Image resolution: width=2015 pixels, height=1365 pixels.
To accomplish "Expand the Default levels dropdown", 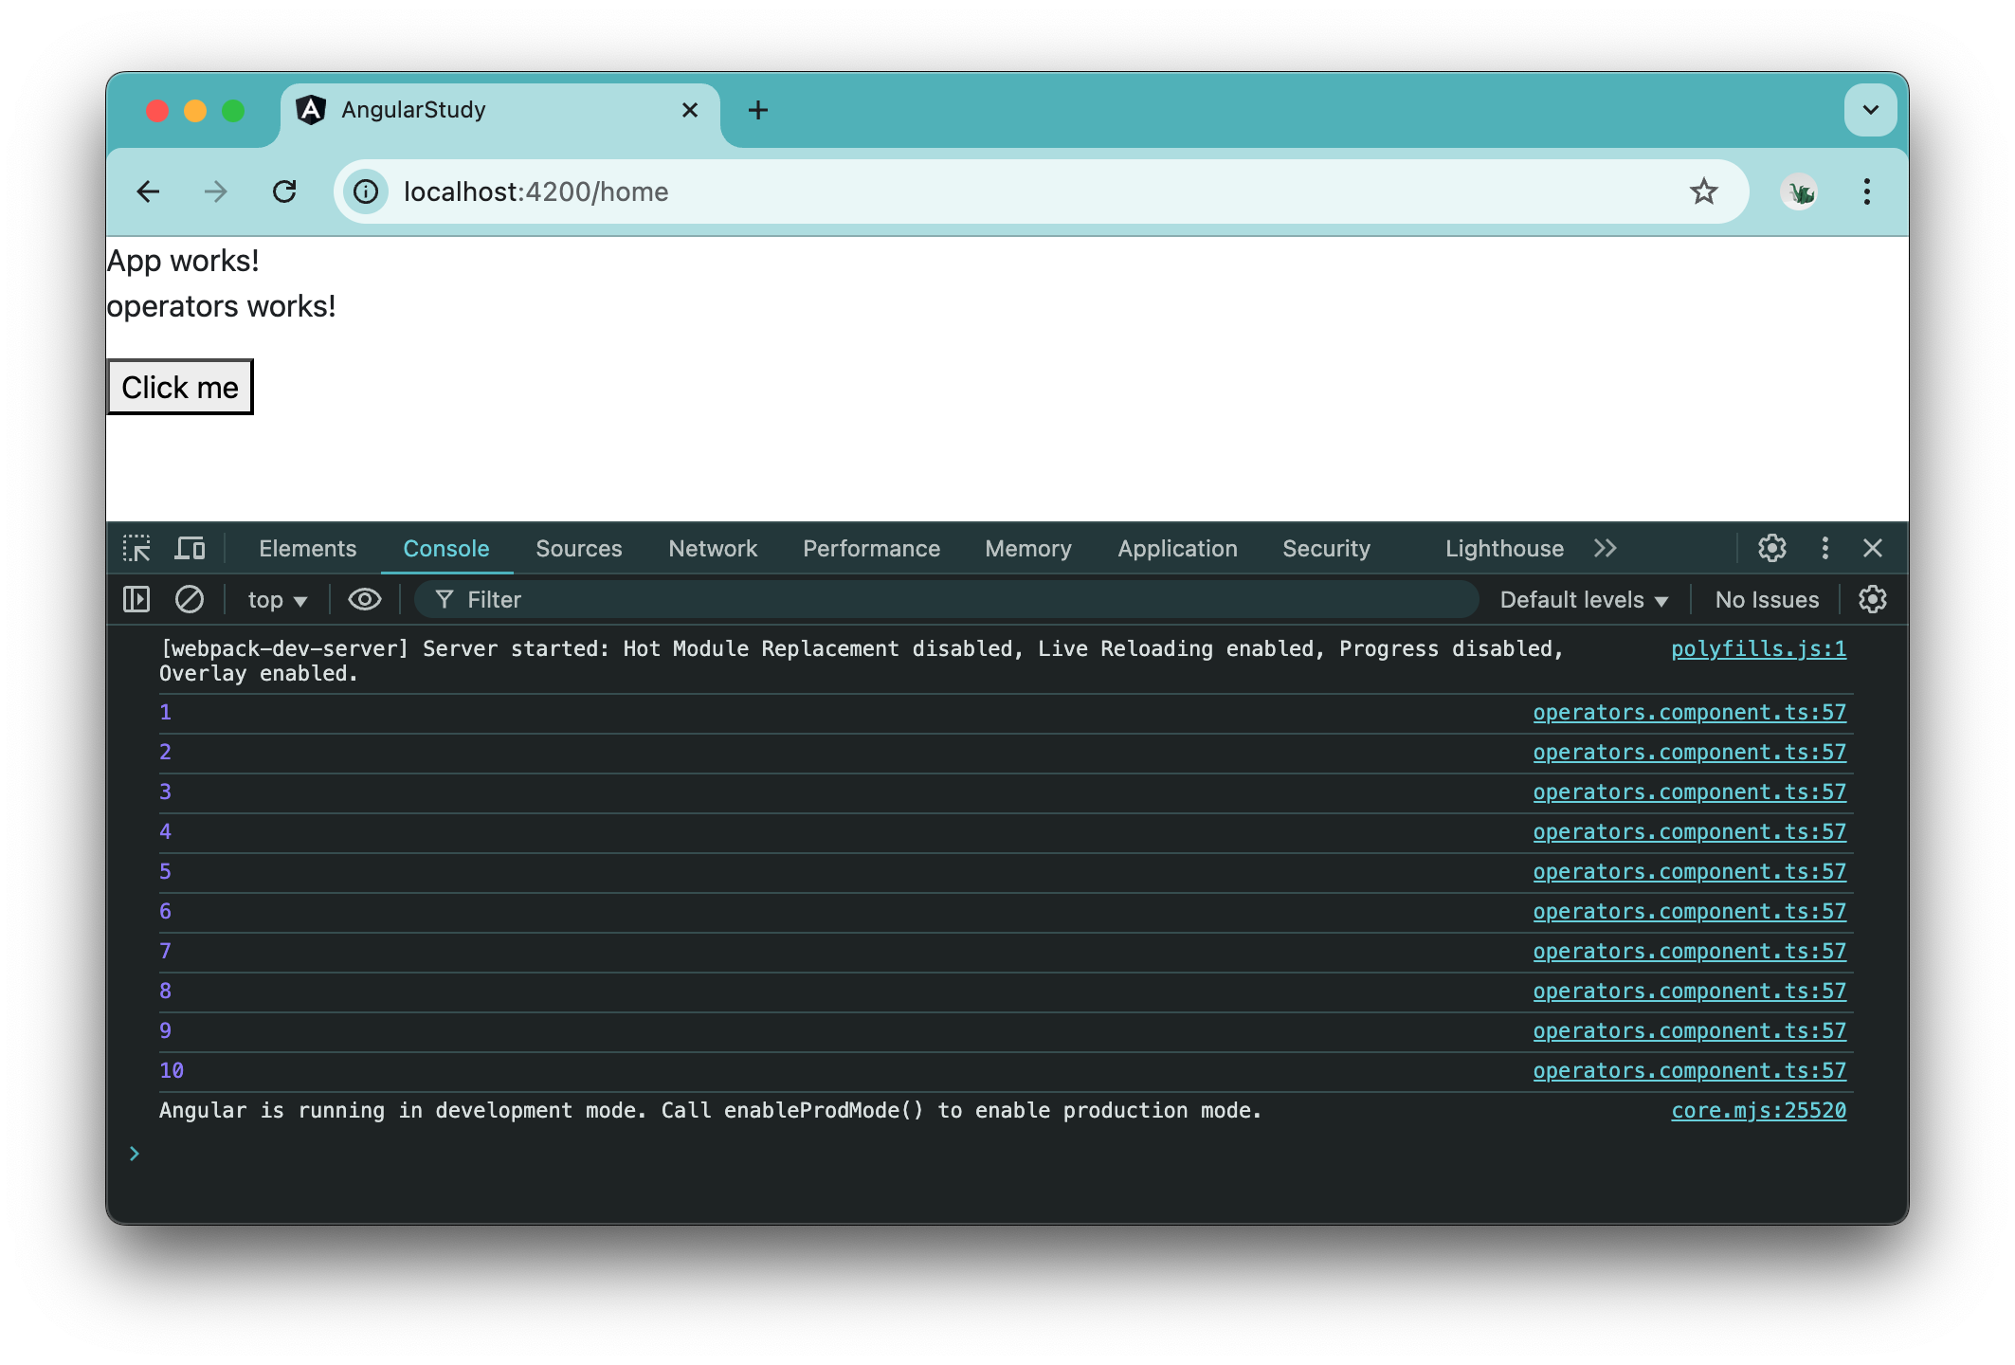I will (x=1584, y=599).
